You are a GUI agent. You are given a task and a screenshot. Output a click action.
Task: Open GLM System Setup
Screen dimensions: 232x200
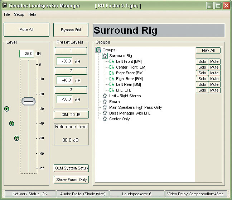click(71, 168)
